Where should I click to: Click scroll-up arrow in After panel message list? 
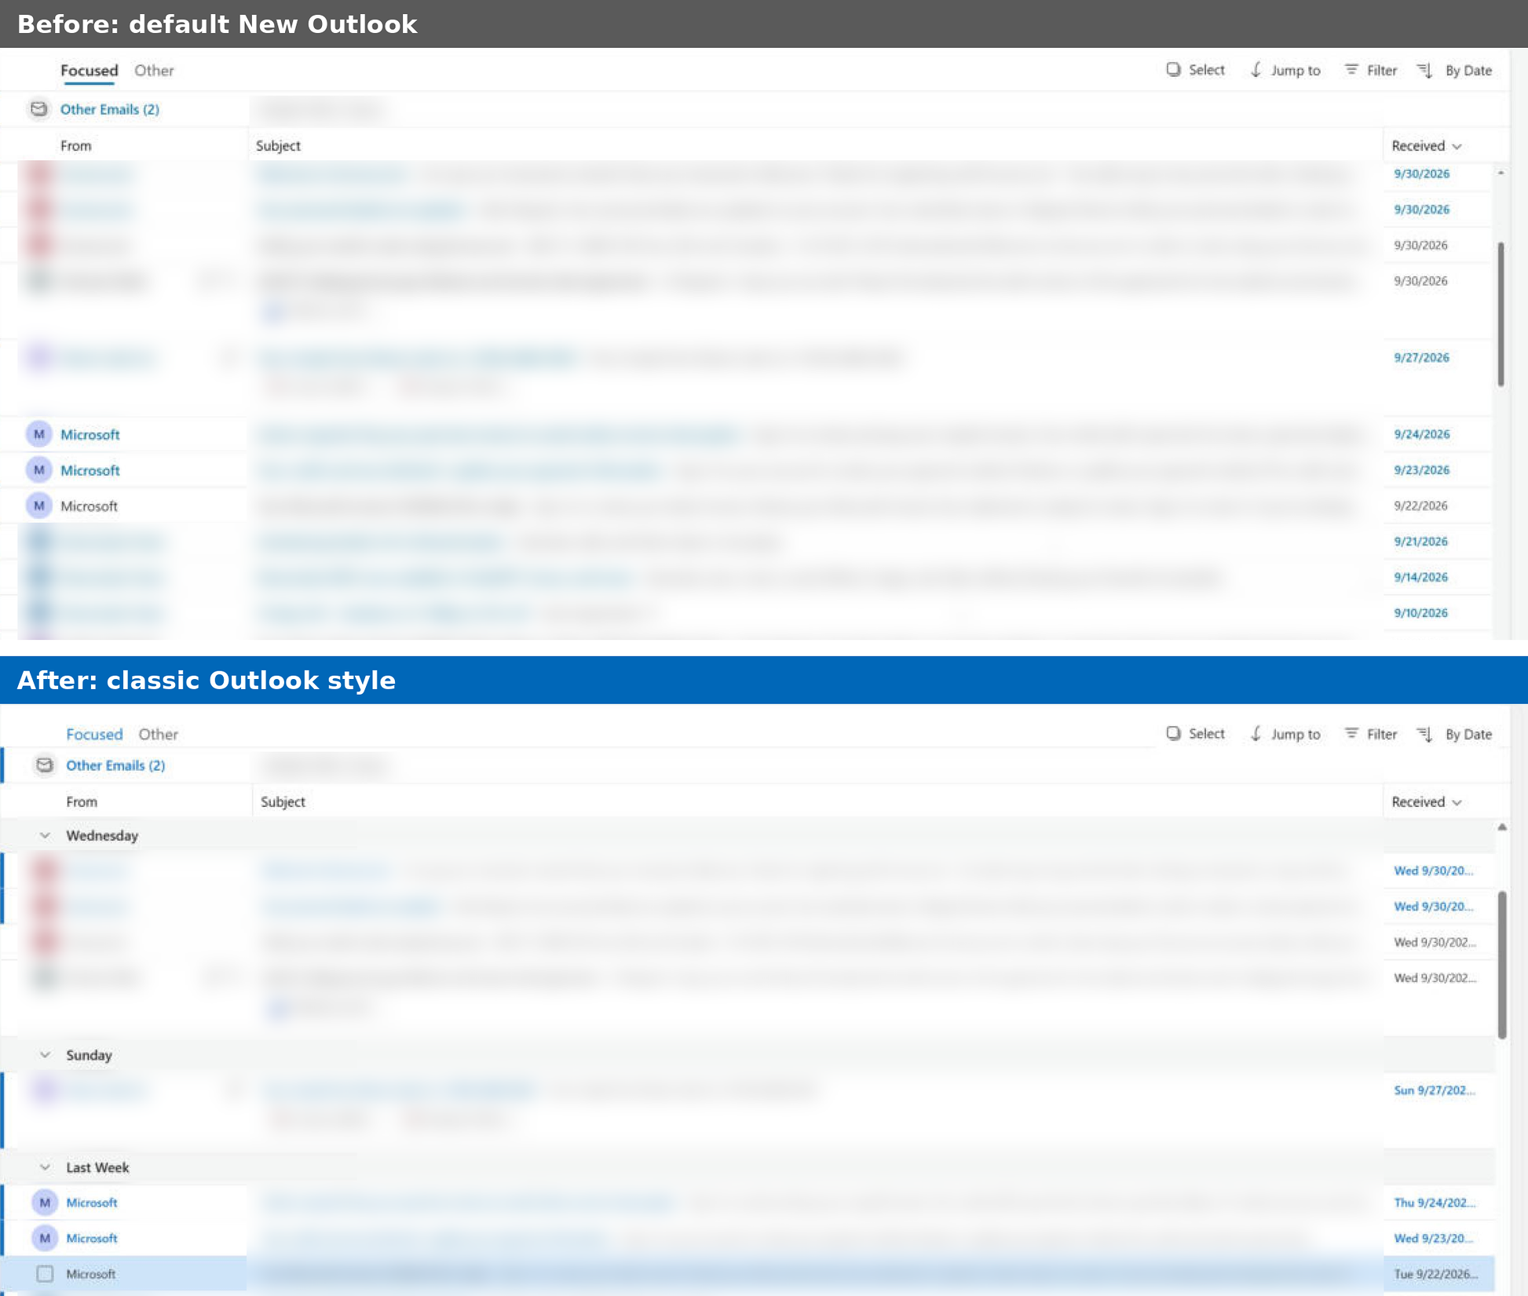[x=1501, y=827]
